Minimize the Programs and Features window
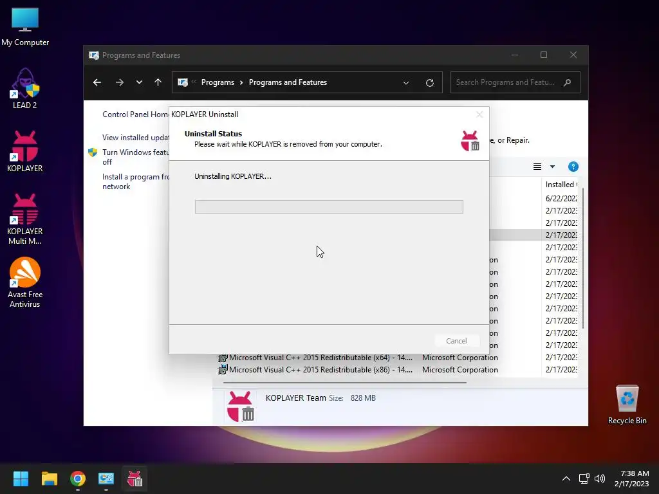This screenshot has height=494, width=659. point(515,55)
